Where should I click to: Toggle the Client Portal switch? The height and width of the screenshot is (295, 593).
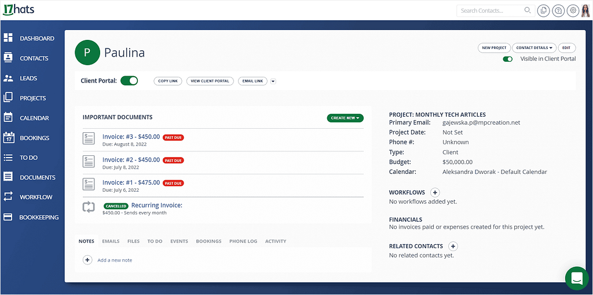129,81
